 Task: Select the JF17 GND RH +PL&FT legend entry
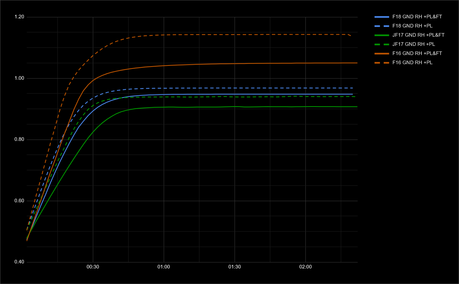pyautogui.click(x=418, y=35)
